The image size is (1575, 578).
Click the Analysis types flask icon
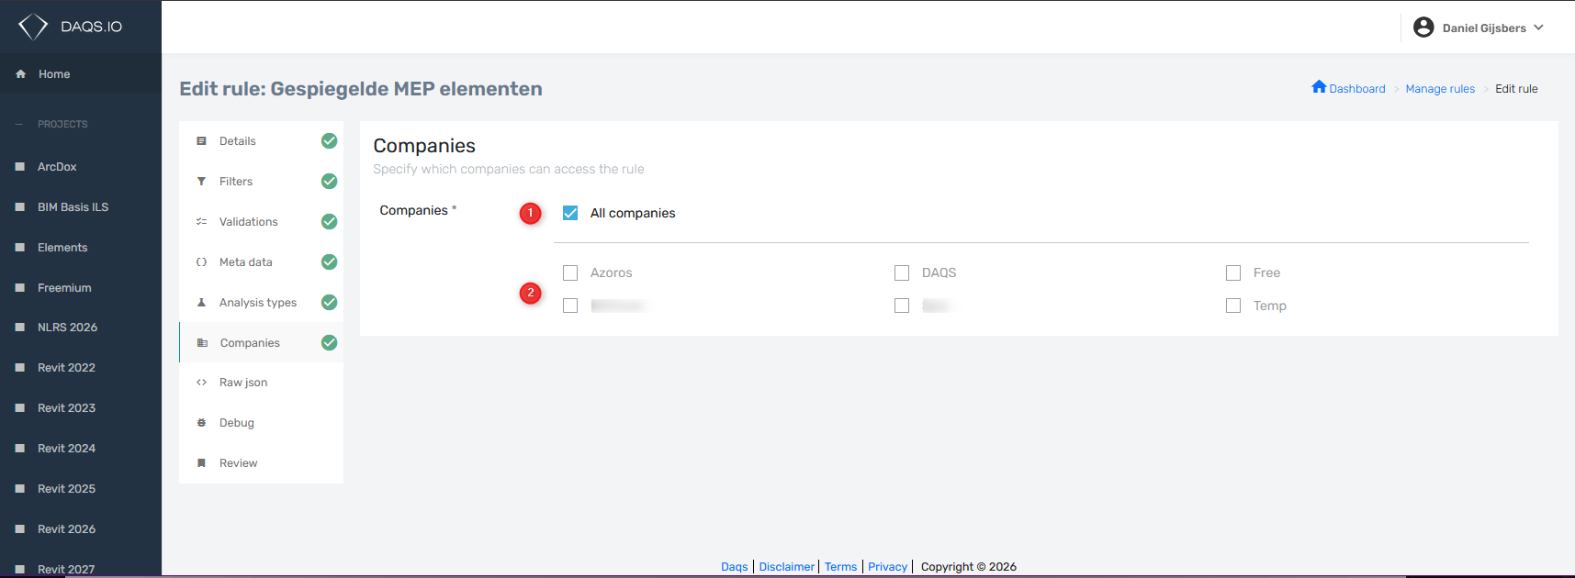pos(201,303)
